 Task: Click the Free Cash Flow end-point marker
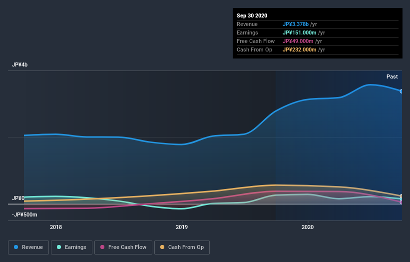[402, 202]
